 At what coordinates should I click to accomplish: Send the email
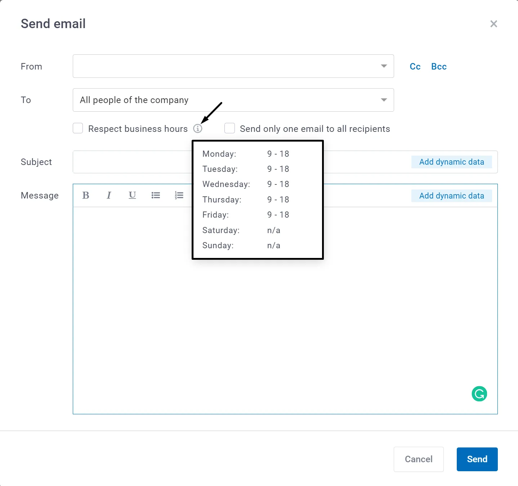pyautogui.click(x=477, y=459)
